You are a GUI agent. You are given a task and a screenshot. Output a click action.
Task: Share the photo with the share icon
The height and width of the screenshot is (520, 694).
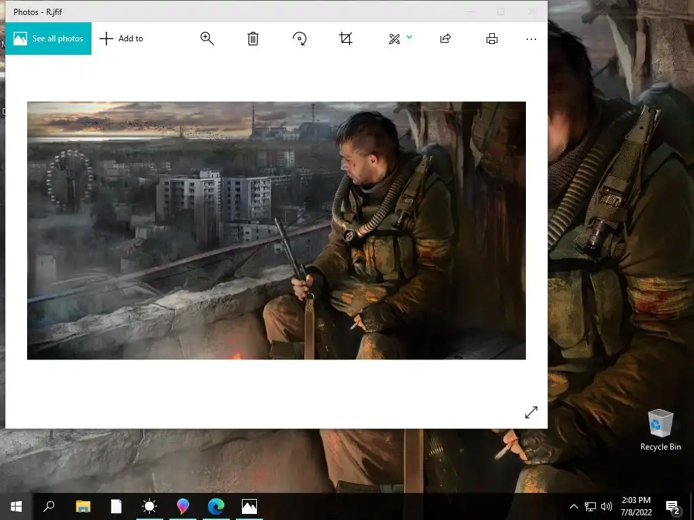pos(446,39)
